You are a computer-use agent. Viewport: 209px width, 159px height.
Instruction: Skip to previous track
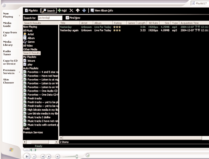[43, 157]
